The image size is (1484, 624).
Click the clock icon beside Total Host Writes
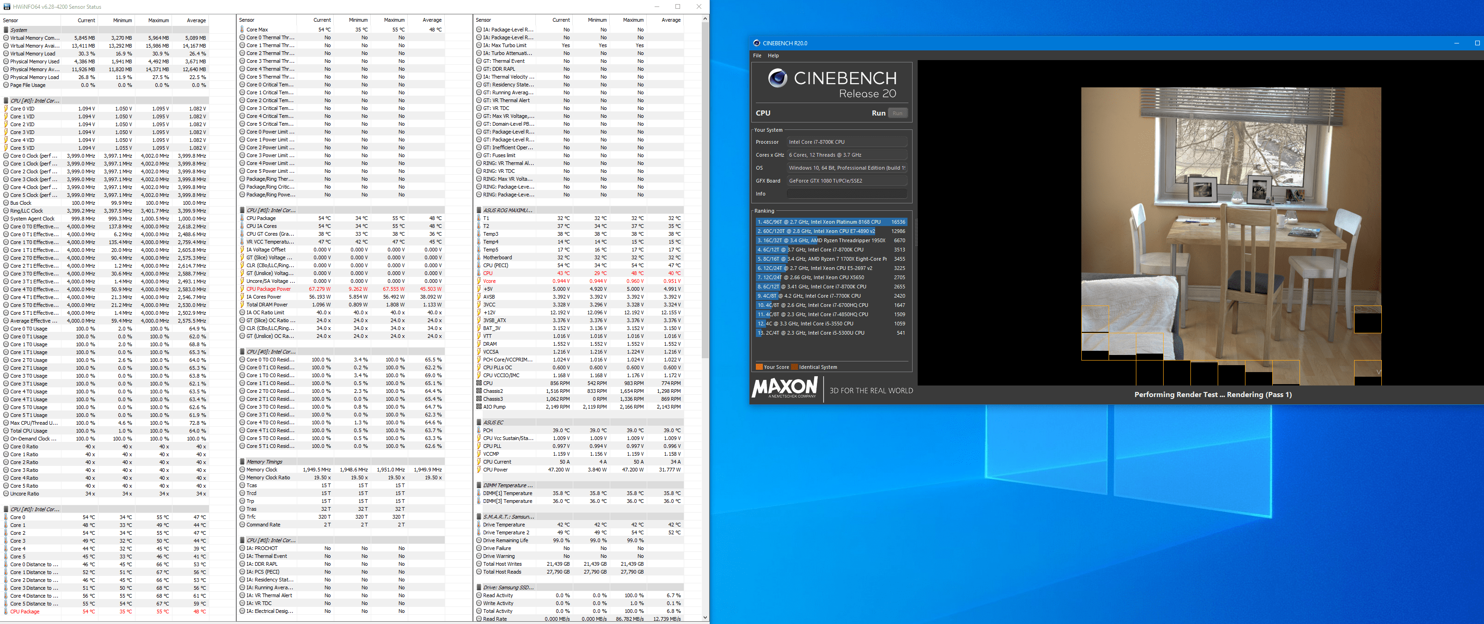479,564
